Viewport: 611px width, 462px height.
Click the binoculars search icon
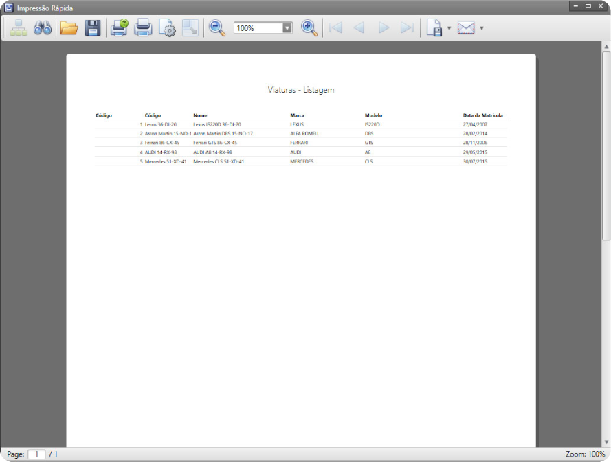(43, 28)
